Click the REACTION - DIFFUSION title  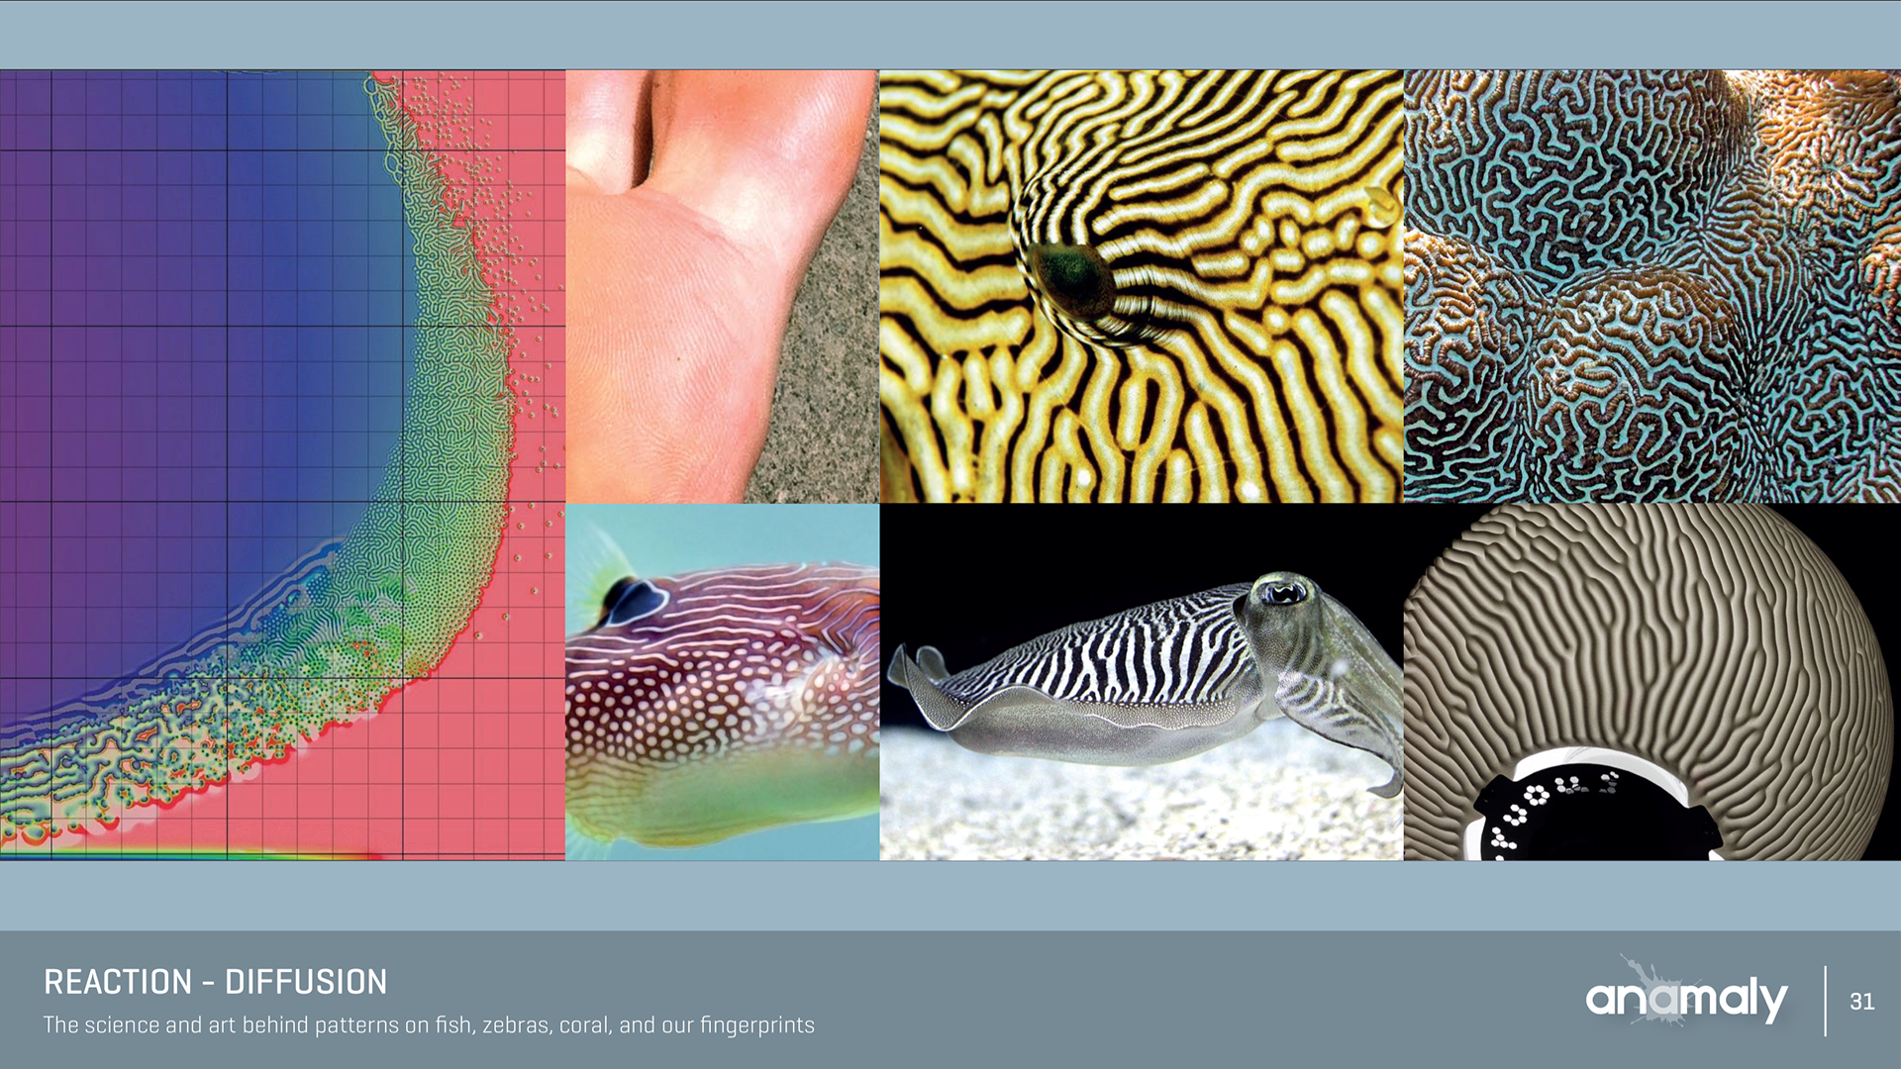pos(216,982)
